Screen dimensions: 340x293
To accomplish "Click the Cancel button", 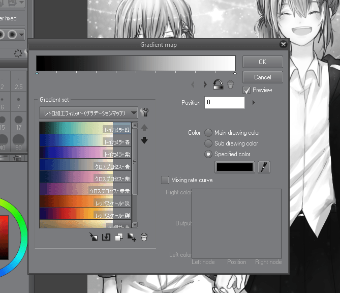I will pyautogui.click(x=262, y=77).
